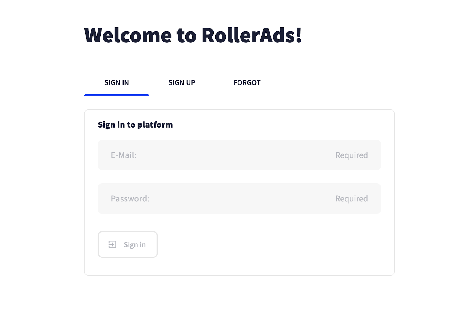This screenshot has height=310, width=474.
Task: Switch to the SIGN UP tab
Action: click(x=182, y=83)
